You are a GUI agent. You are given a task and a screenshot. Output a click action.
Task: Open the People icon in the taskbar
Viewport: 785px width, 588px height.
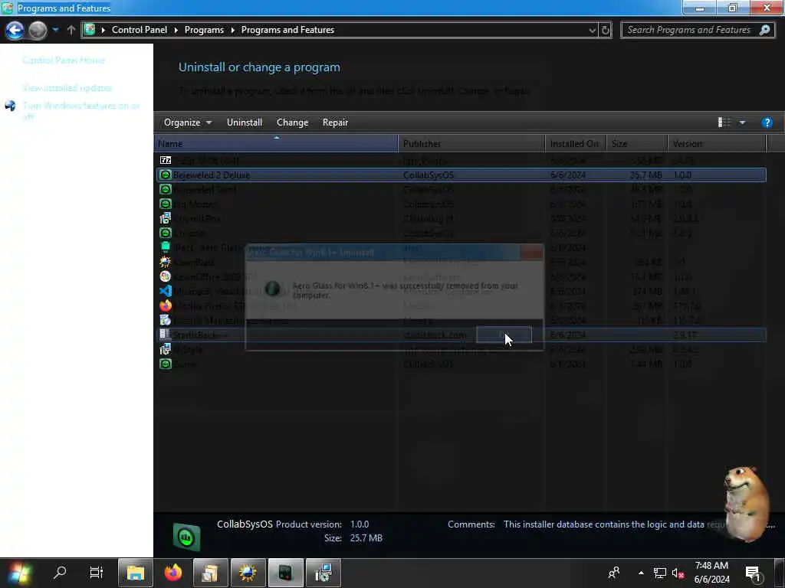[614, 573]
